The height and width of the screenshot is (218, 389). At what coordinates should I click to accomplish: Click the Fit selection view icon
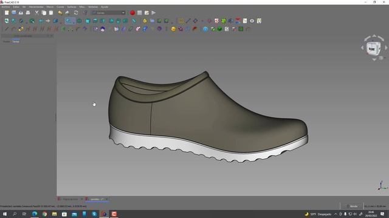click(x=13, y=21)
